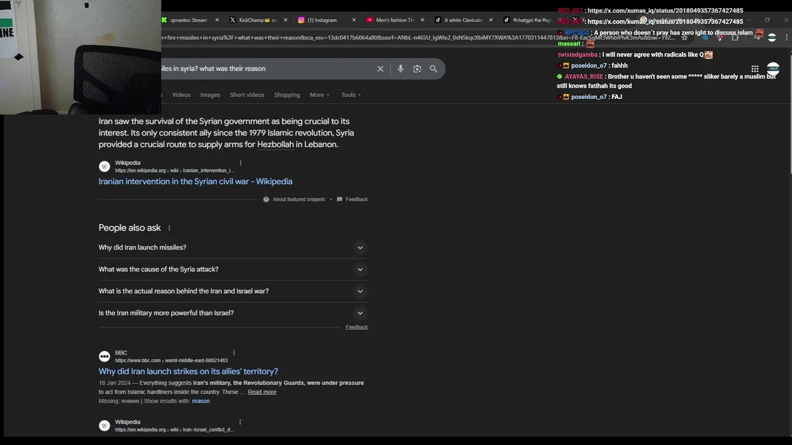Expand 'actual reason behind the Iran and Israel war'

coord(233,291)
